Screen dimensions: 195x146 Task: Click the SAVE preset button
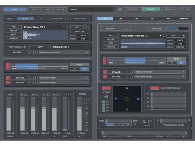[48, 9]
